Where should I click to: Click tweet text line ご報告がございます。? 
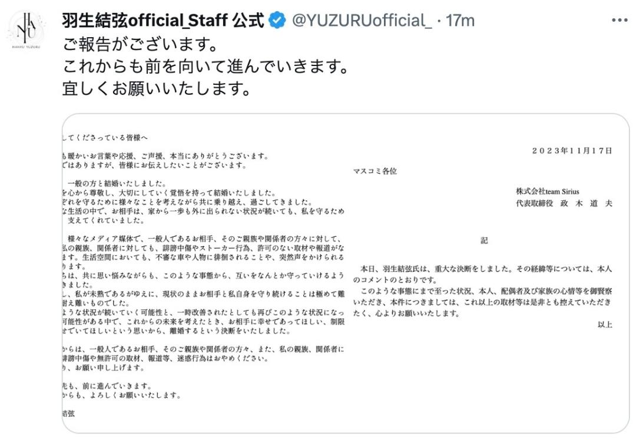tap(140, 44)
